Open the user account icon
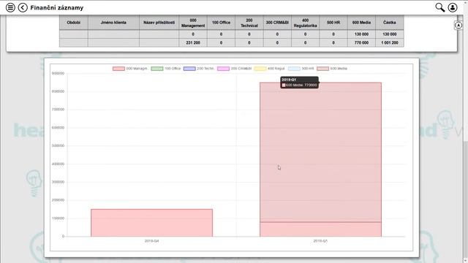This screenshot has height=263, width=468. click(453, 7)
